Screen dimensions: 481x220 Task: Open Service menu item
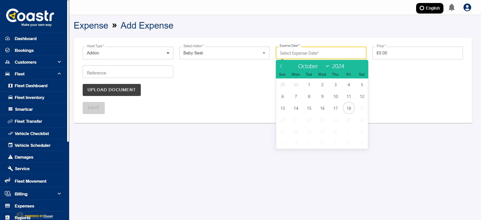[x=34, y=169]
